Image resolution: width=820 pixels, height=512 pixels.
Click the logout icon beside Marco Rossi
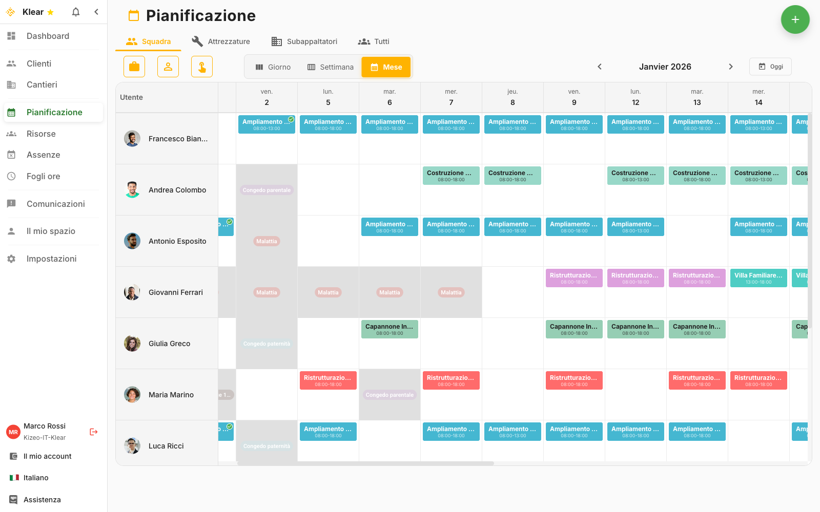coord(94,432)
